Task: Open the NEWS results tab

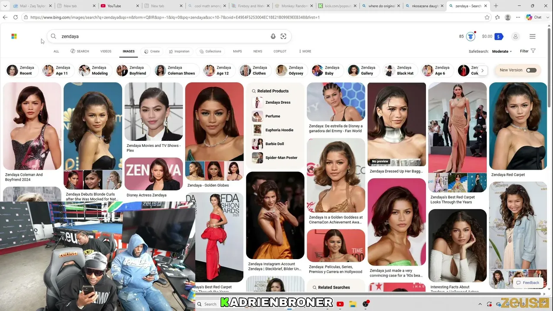Action: pos(258,51)
